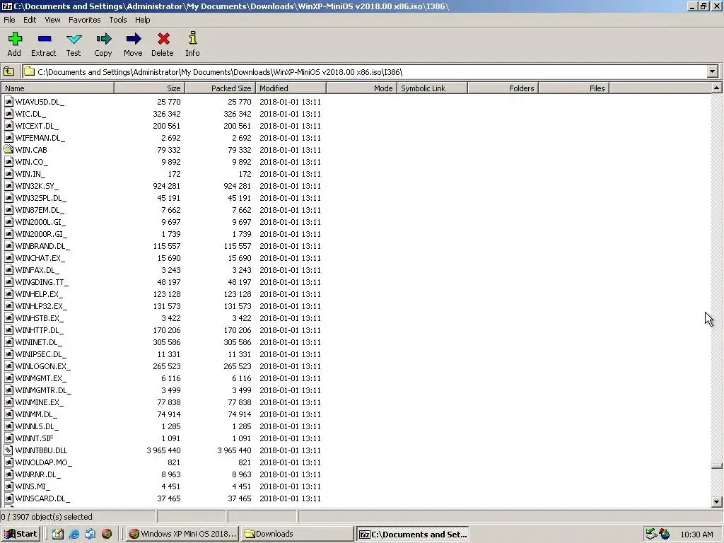This screenshot has width=724, height=543.
Task: Click the WINCHAT.EX_ file icon
Action: (x=8, y=258)
